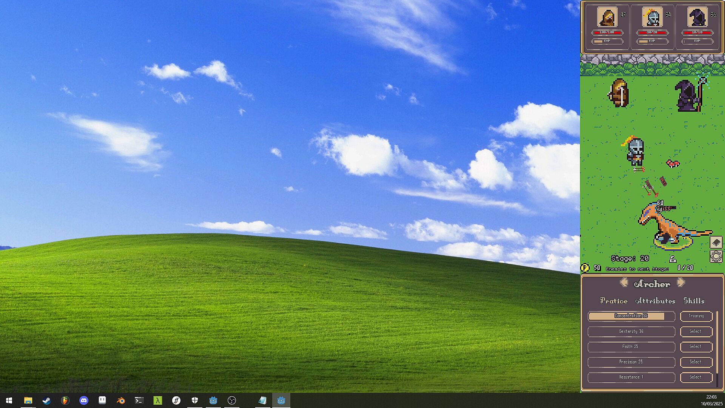Click the Concentration 58 progress bar
The height and width of the screenshot is (408, 725).
tap(631, 316)
